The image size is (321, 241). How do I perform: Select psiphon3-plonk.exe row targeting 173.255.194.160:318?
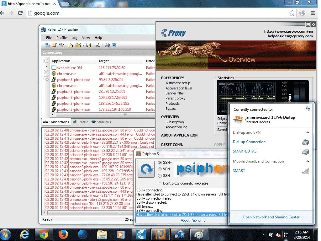[x=103, y=110]
